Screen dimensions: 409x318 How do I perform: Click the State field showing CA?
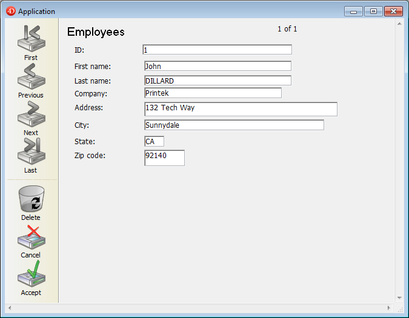[x=154, y=141]
